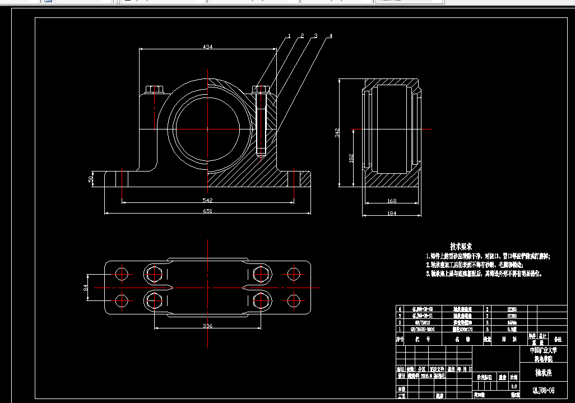This screenshot has height=403, width=575.
Task: Select the 542 dimension text
Action: [x=207, y=200]
